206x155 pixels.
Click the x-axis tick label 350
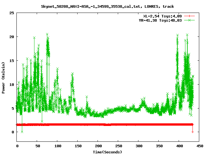click(159, 146)
